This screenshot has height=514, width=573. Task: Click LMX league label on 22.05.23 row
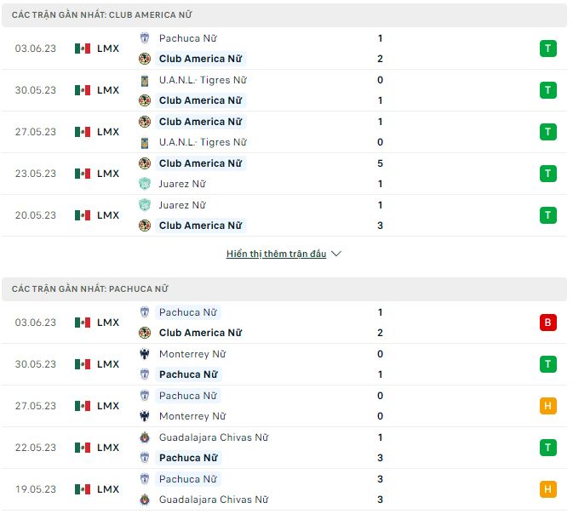click(x=108, y=448)
